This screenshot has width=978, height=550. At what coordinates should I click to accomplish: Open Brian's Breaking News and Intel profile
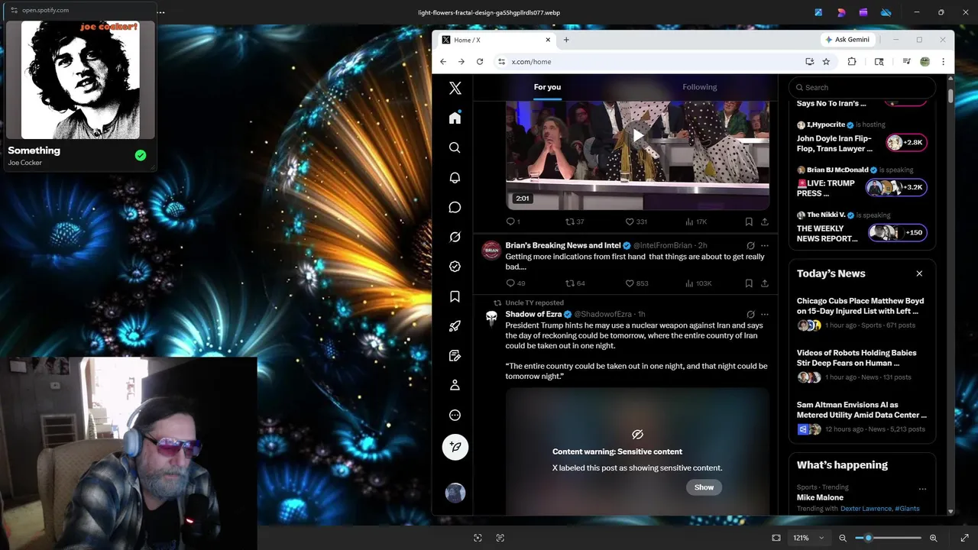pos(562,246)
